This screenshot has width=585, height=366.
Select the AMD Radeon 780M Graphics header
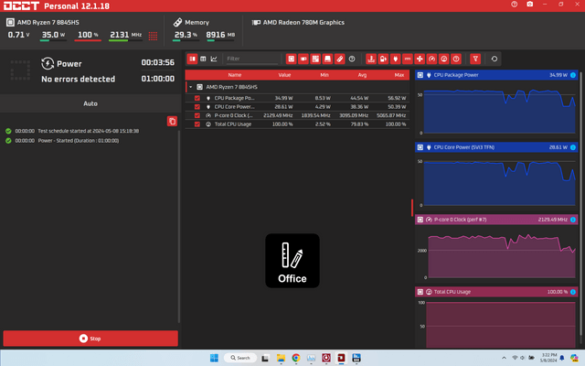coord(298,22)
